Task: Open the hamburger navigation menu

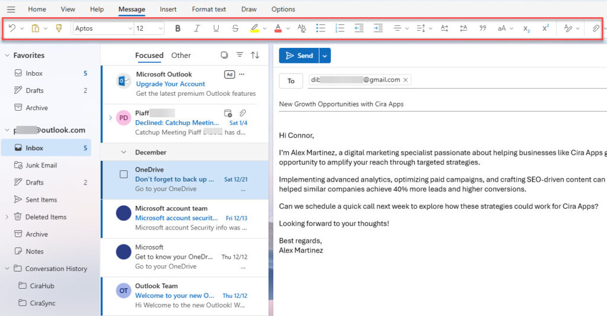Action: (11, 9)
